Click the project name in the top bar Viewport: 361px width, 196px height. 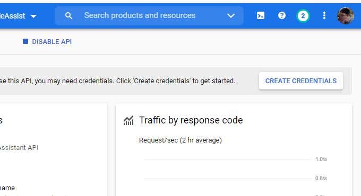(12, 16)
